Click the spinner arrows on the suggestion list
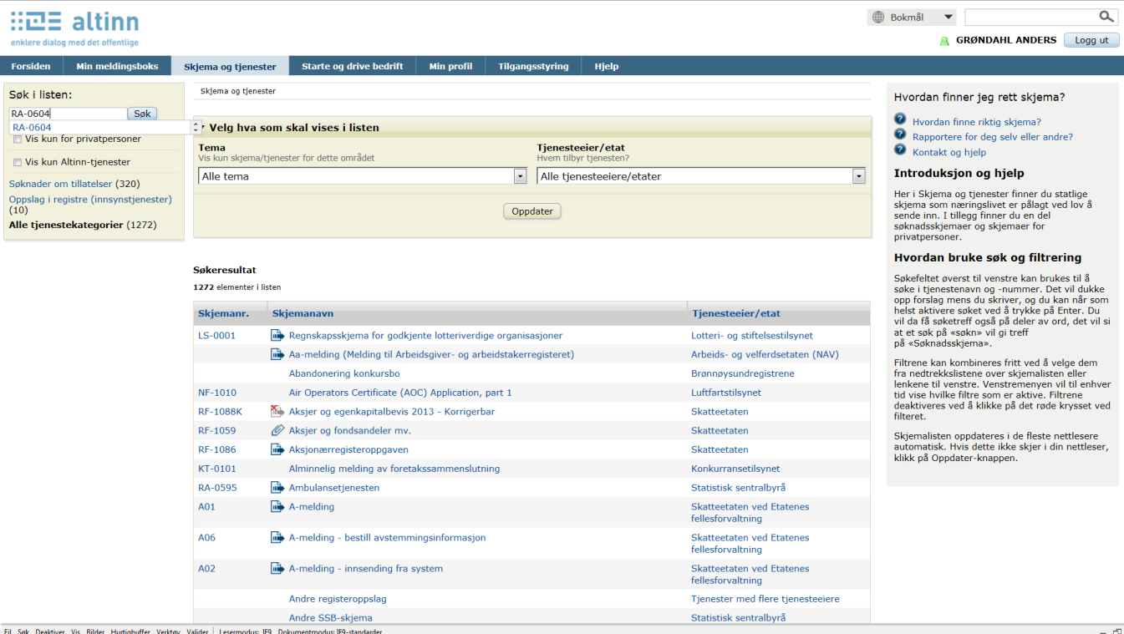Image resolution: width=1124 pixels, height=634 pixels. point(196,127)
